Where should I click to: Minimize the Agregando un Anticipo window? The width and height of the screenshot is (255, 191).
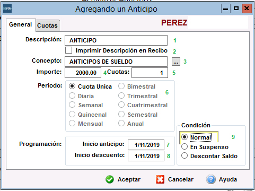point(226,8)
